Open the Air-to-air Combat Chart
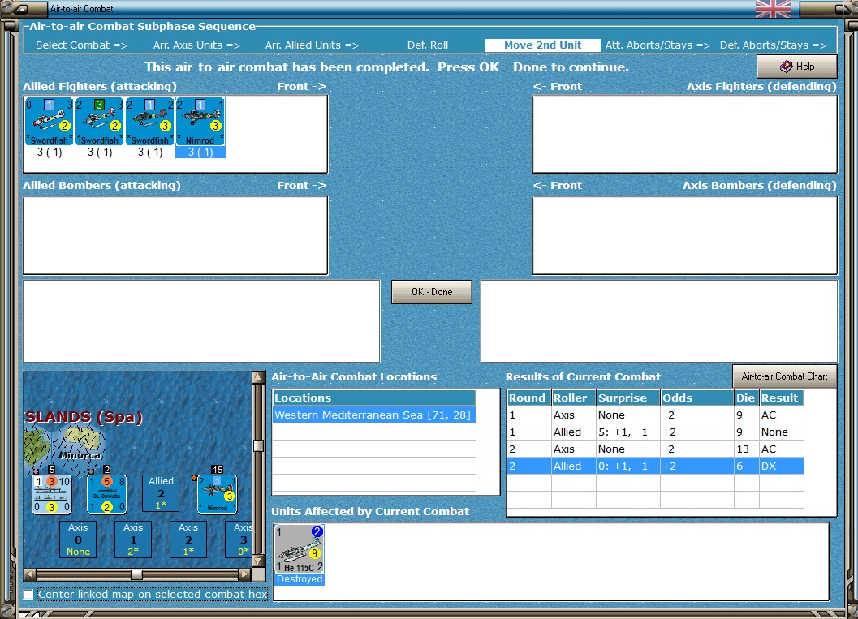858x619 pixels. pyautogui.click(x=784, y=376)
